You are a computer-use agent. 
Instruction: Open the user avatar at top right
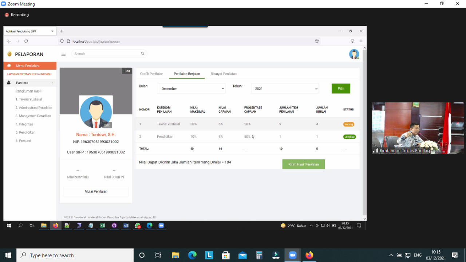[354, 54]
